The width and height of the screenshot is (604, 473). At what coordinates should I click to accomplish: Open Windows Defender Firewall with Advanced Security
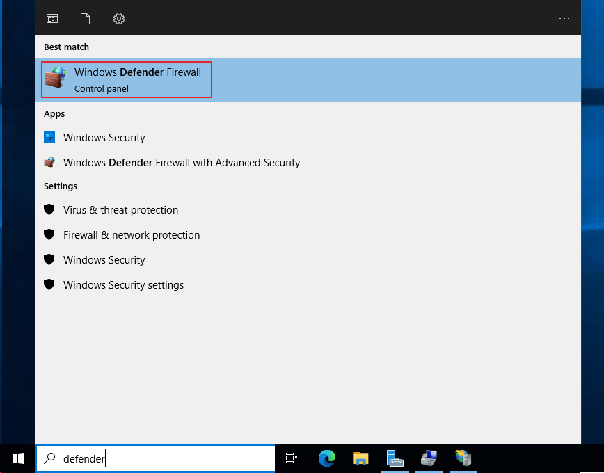pyautogui.click(x=308, y=163)
